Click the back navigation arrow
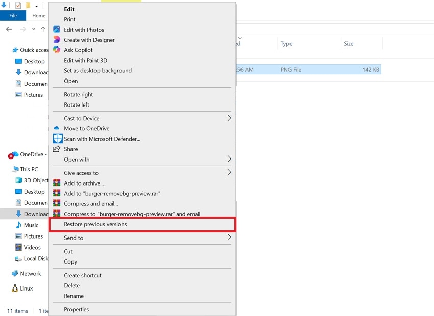Screen dimensions: 434x316 pos(9,29)
